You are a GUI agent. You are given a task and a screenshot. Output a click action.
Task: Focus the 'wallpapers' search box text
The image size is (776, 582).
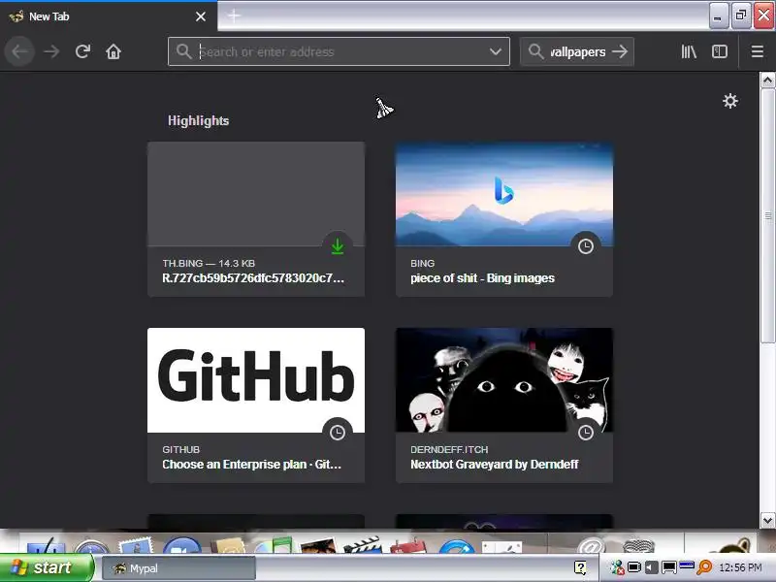point(578,52)
